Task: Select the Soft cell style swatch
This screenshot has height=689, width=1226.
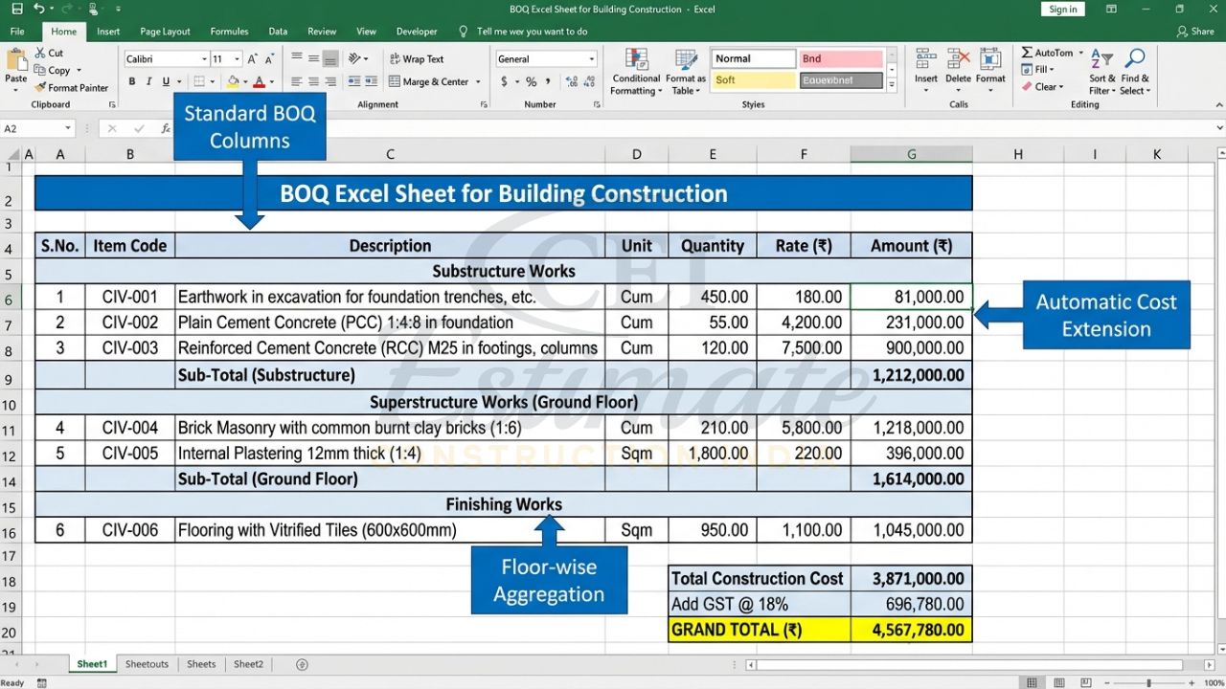Action: [753, 79]
